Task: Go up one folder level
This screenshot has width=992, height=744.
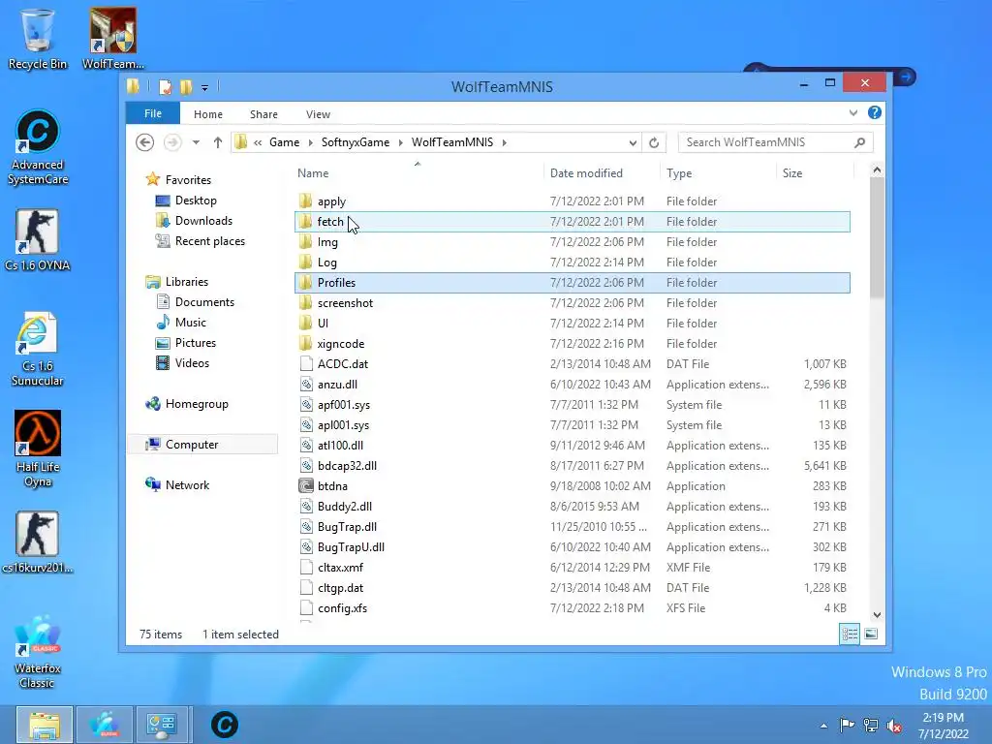Action: tap(218, 142)
